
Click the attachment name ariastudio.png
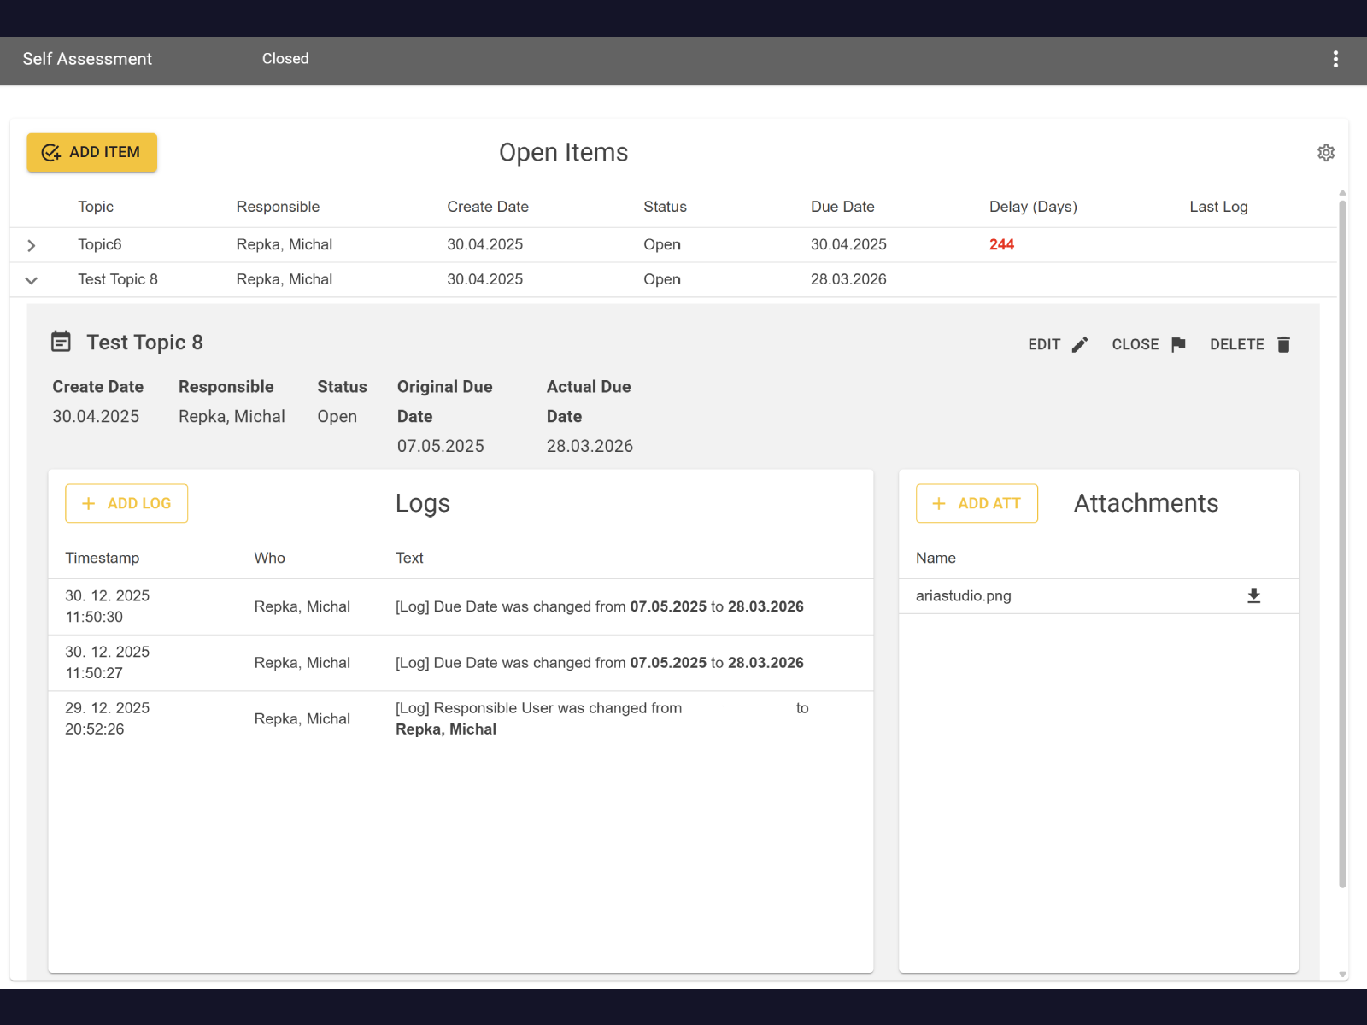point(962,595)
